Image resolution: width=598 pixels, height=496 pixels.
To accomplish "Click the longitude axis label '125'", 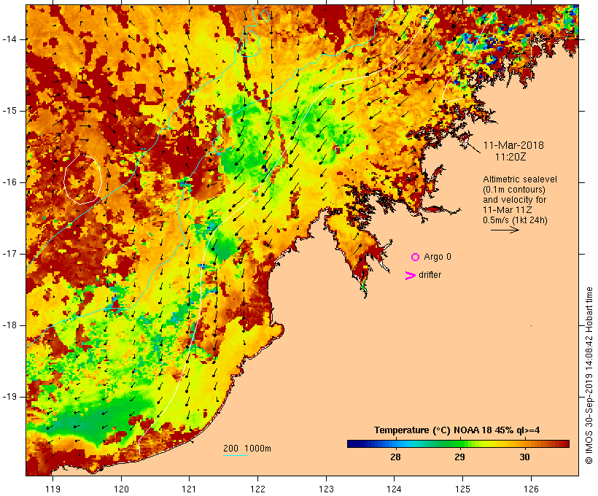I will tap(462, 489).
